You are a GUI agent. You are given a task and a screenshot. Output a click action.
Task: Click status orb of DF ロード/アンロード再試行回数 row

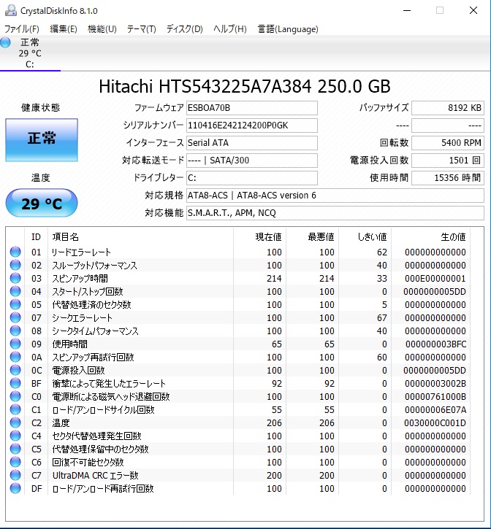(15, 489)
